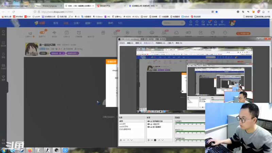
Task: Click the search magnifier in Douyu search box
Action: pyautogui.click(x=182, y=23)
